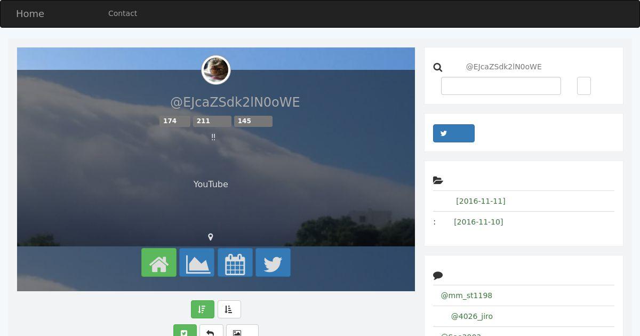Go to Home in navigation bar
This screenshot has height=336, width=640.
[x=30, y=14]
